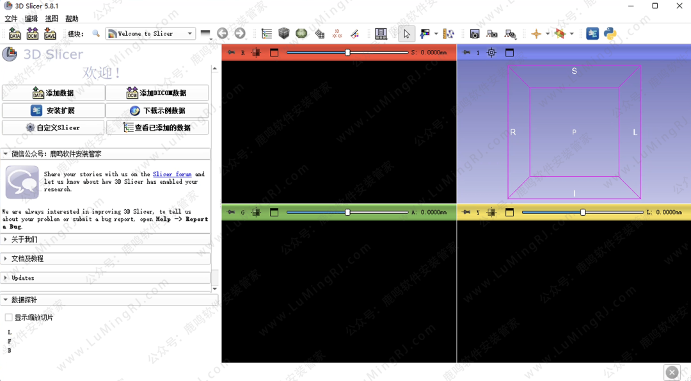Viewport: 691px width, 381px height.
Task: Open the Extensions Manager toolbar icon
Action: pos(592,33)
